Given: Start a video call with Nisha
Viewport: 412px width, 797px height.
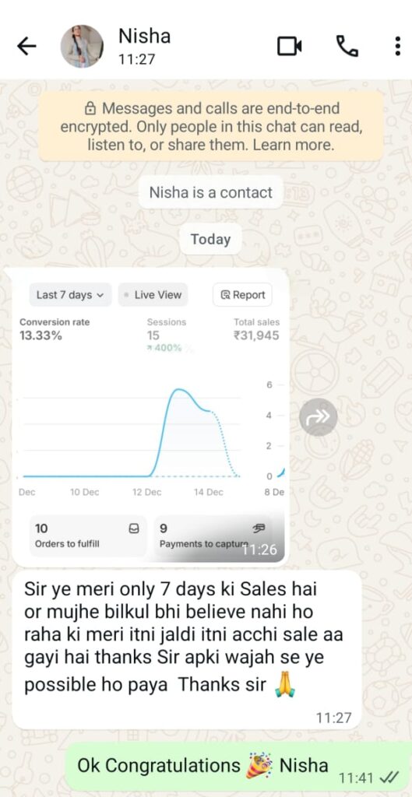Looking at the screenshot, I should click(290, 46).
